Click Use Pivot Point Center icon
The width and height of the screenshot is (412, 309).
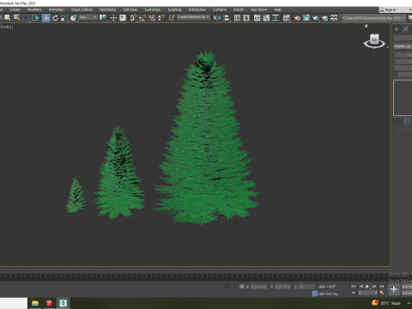(102, 18)
